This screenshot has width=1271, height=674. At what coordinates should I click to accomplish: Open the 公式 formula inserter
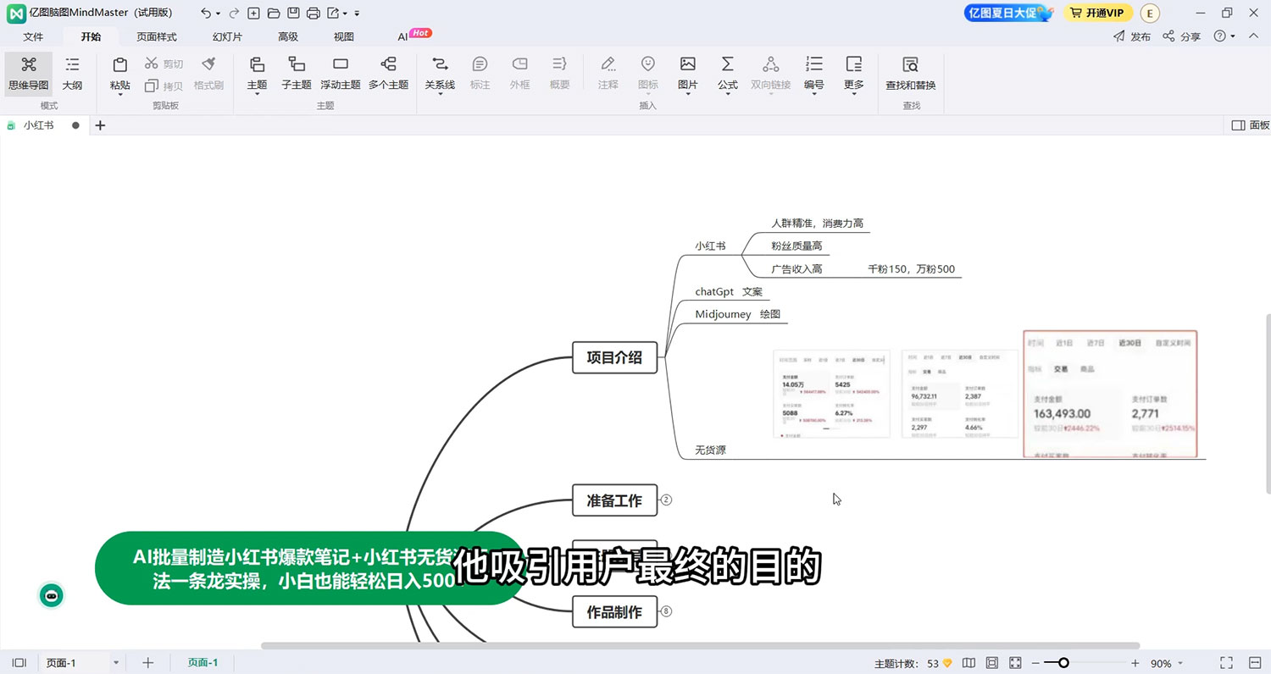[727, 72]
